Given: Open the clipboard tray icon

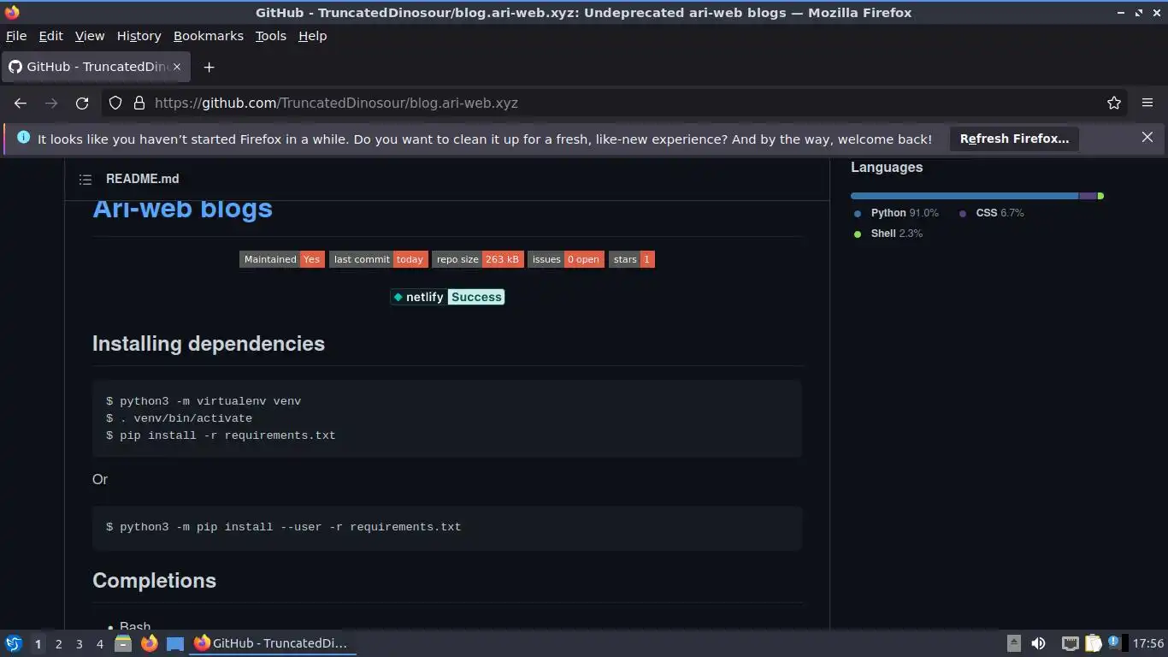Looking at the screenshot, I should coord(1094,643).
